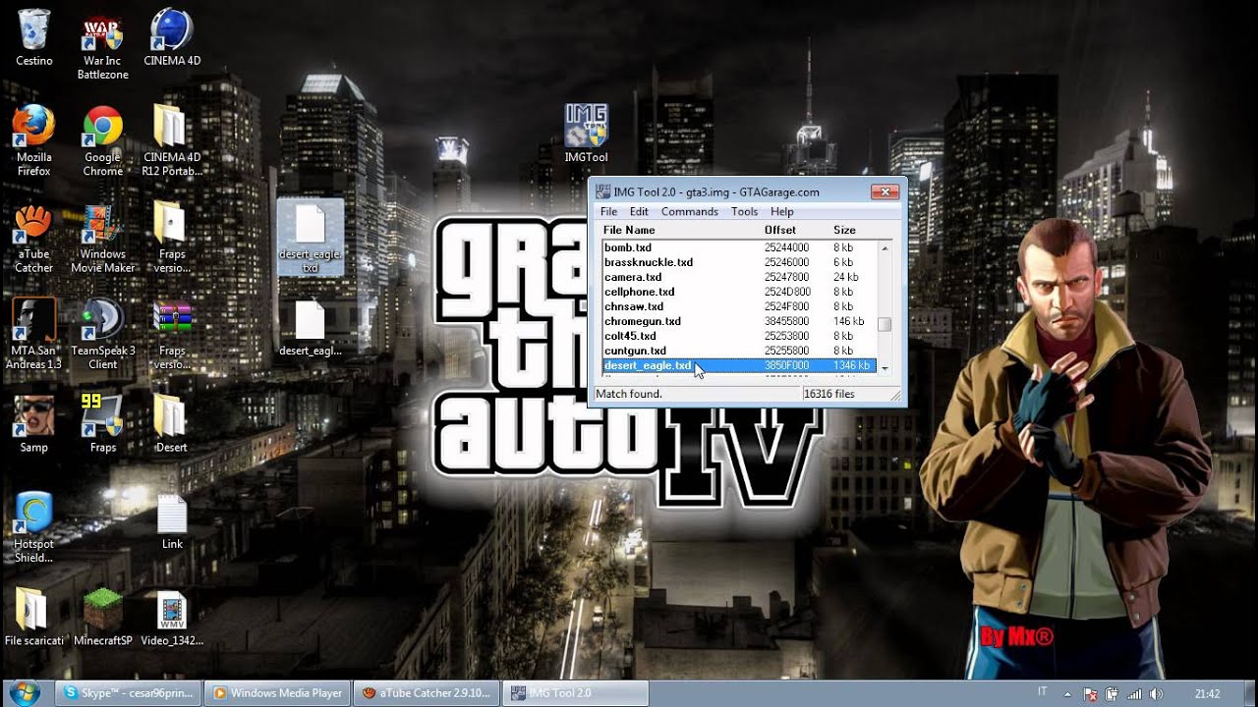Screen dimensions: 1258x707
Task: Select the Fraps version folder icon
Action: [171, 238]
